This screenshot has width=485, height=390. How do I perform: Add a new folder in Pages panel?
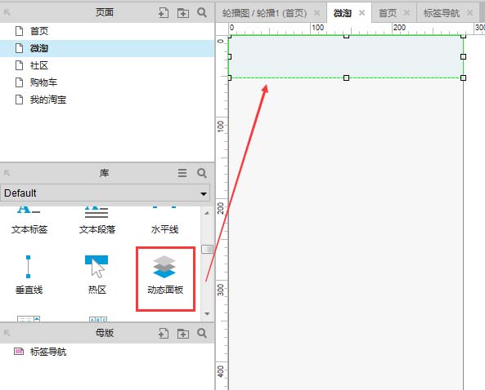183,13
